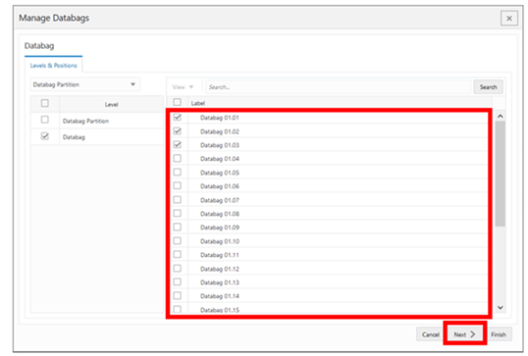Image resolution: width=528 pixels, height=356 pixels.
Task: Check Databag 01.10 checkbox
Action: point(177,241)
